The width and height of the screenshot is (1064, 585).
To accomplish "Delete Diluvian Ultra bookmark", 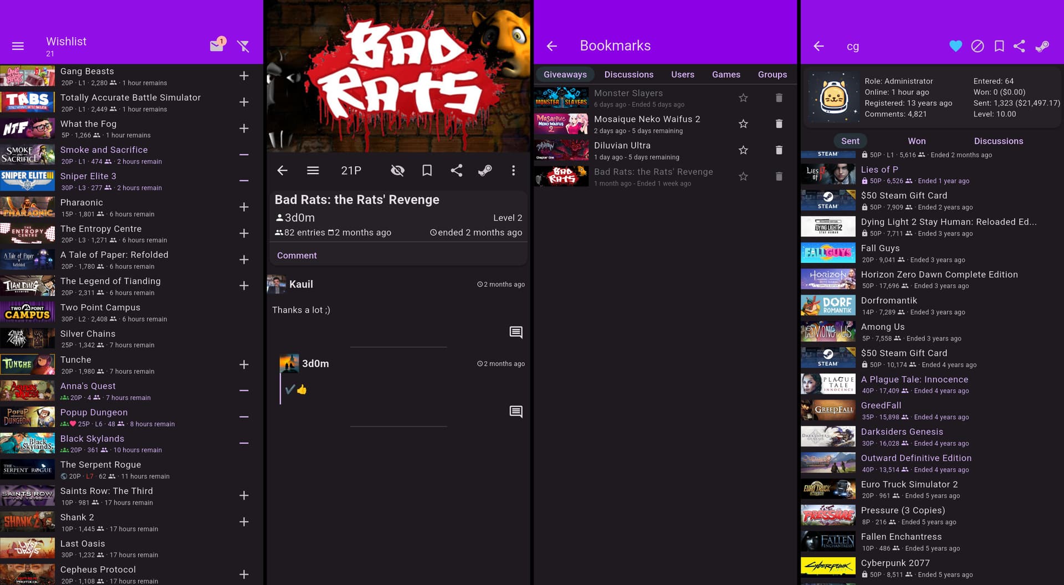I will (779, 150).
